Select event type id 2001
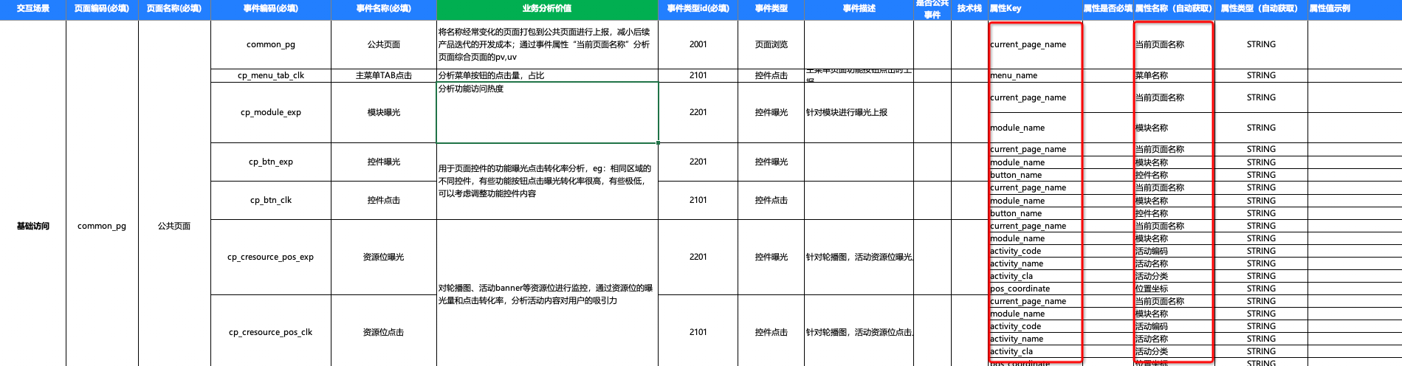The width and height of the screenshot is (1402, 366). coord(698,44)
